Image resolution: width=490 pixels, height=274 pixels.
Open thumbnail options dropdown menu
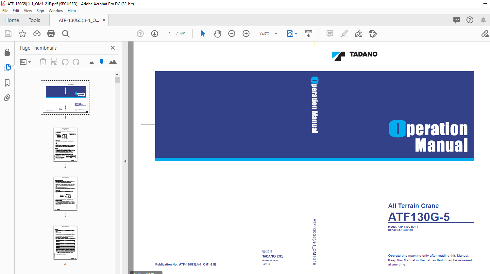[x=25, y=62]
